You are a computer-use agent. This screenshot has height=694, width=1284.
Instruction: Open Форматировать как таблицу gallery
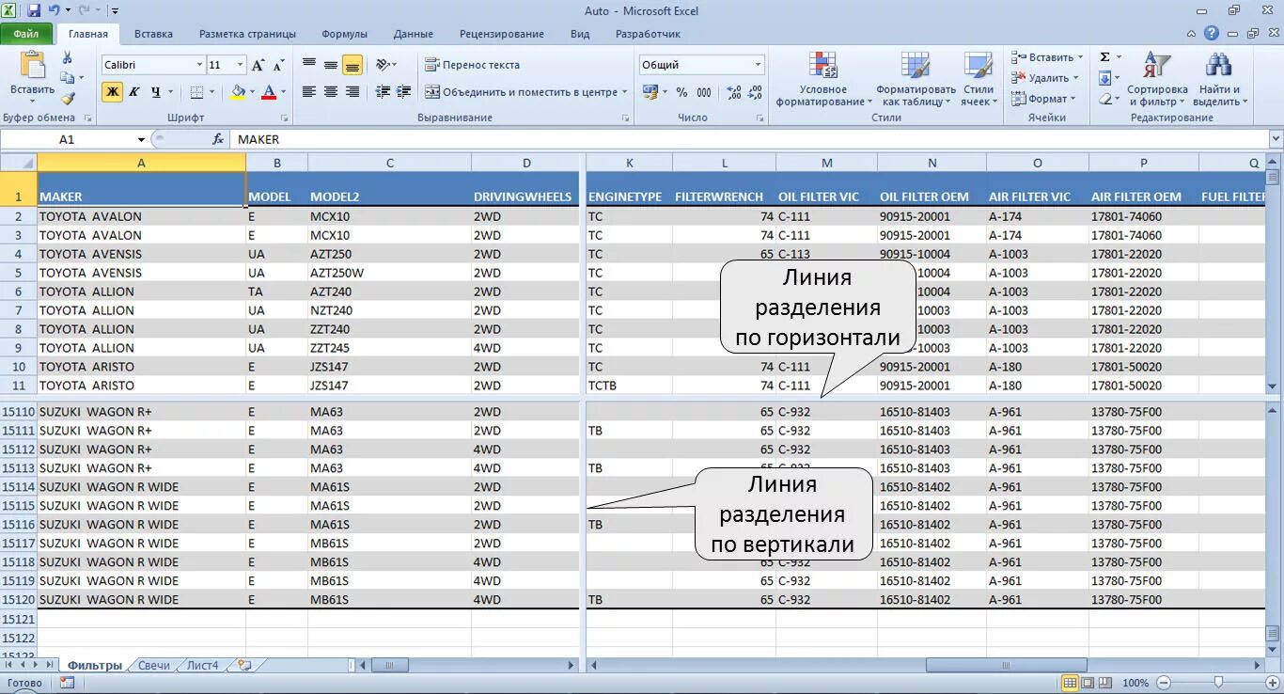(x=916, y=79)
